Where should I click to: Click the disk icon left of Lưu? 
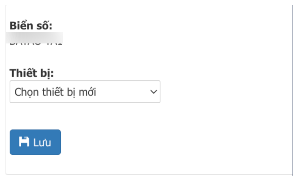point(24,142)
